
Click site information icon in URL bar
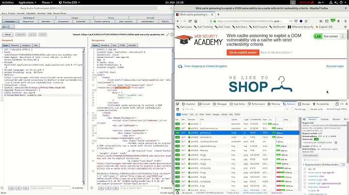coord(210,21)
